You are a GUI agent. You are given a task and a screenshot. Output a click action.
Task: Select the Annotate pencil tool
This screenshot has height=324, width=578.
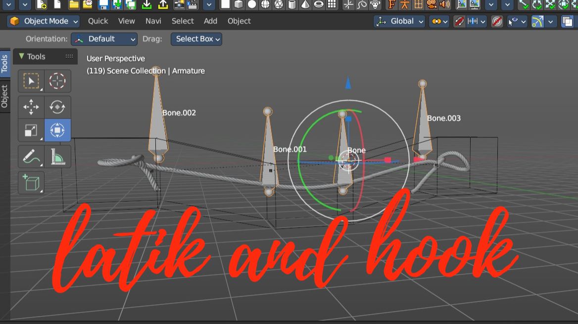pyautogui.click(x=31, y=157)
